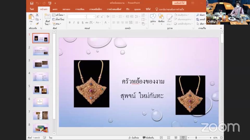Screen dimensions: 250x140
Task: Click the Comments button in status bar
Action: point(149,138)
